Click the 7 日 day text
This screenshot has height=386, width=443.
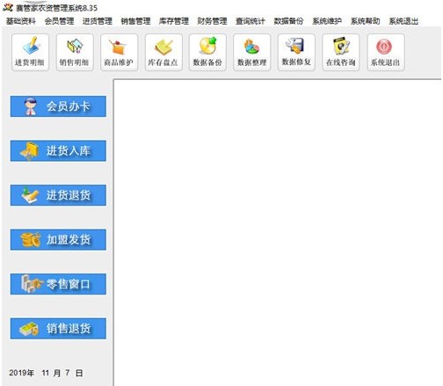[x=74, y=373]
